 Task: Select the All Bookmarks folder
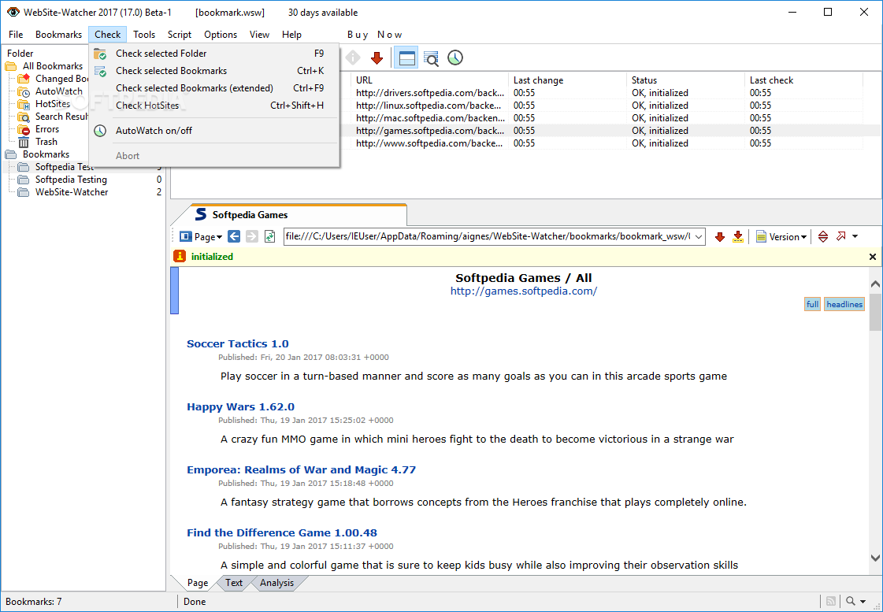click(52, 66)
